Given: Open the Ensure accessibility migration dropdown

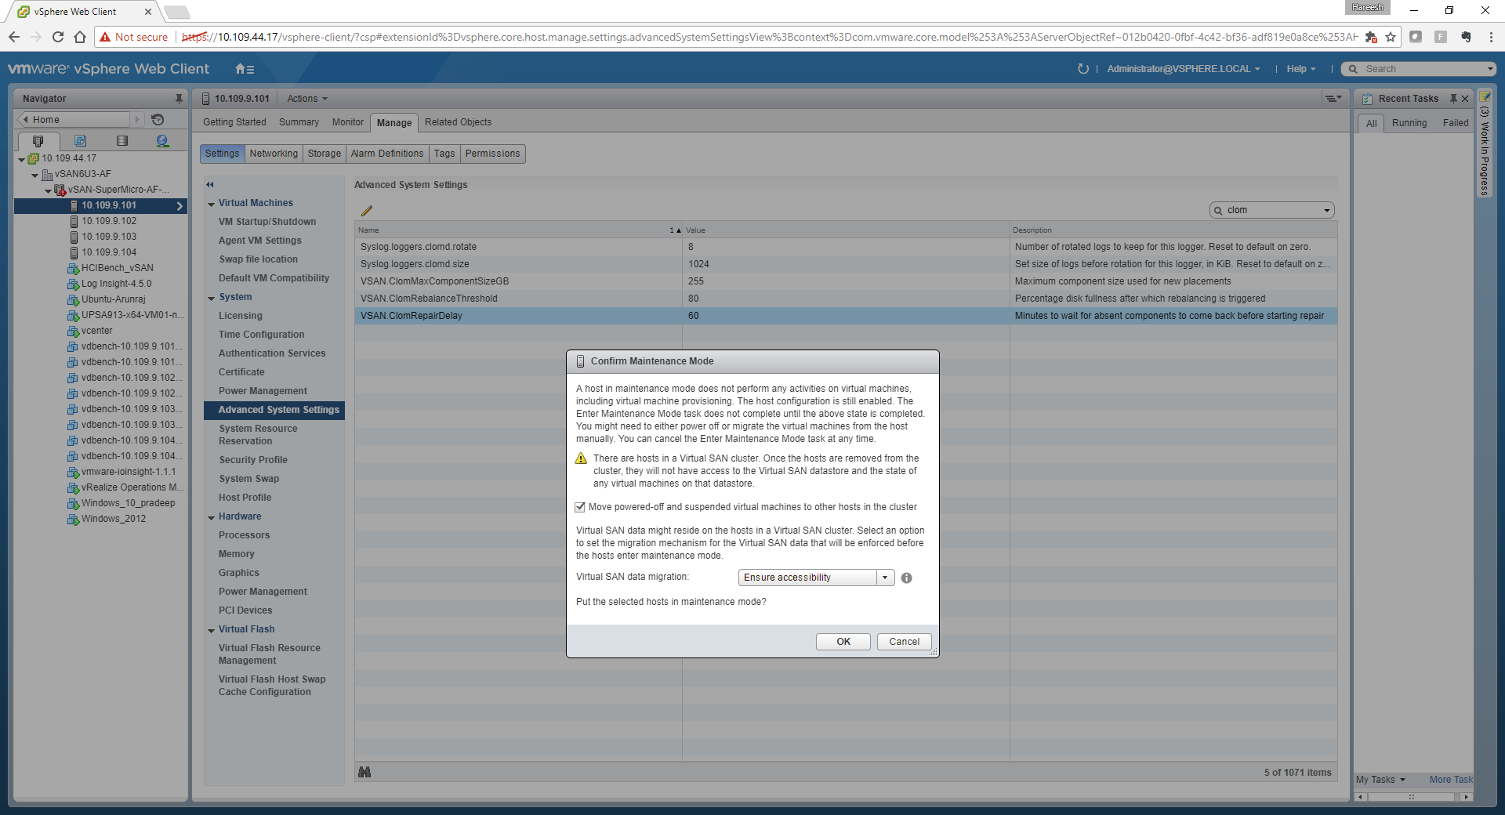Looking at the screenshot, I should click(x=884, y=578).
